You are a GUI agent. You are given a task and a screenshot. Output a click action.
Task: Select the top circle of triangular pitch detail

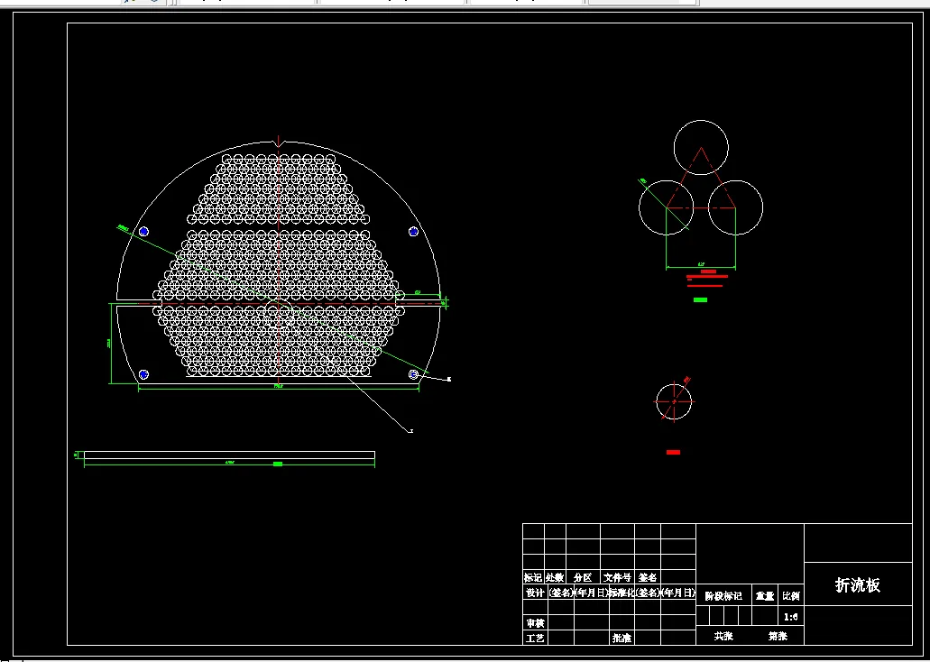tap(701, 147)
